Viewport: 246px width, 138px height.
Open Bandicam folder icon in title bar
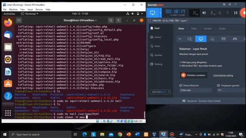tap(224, 5)
